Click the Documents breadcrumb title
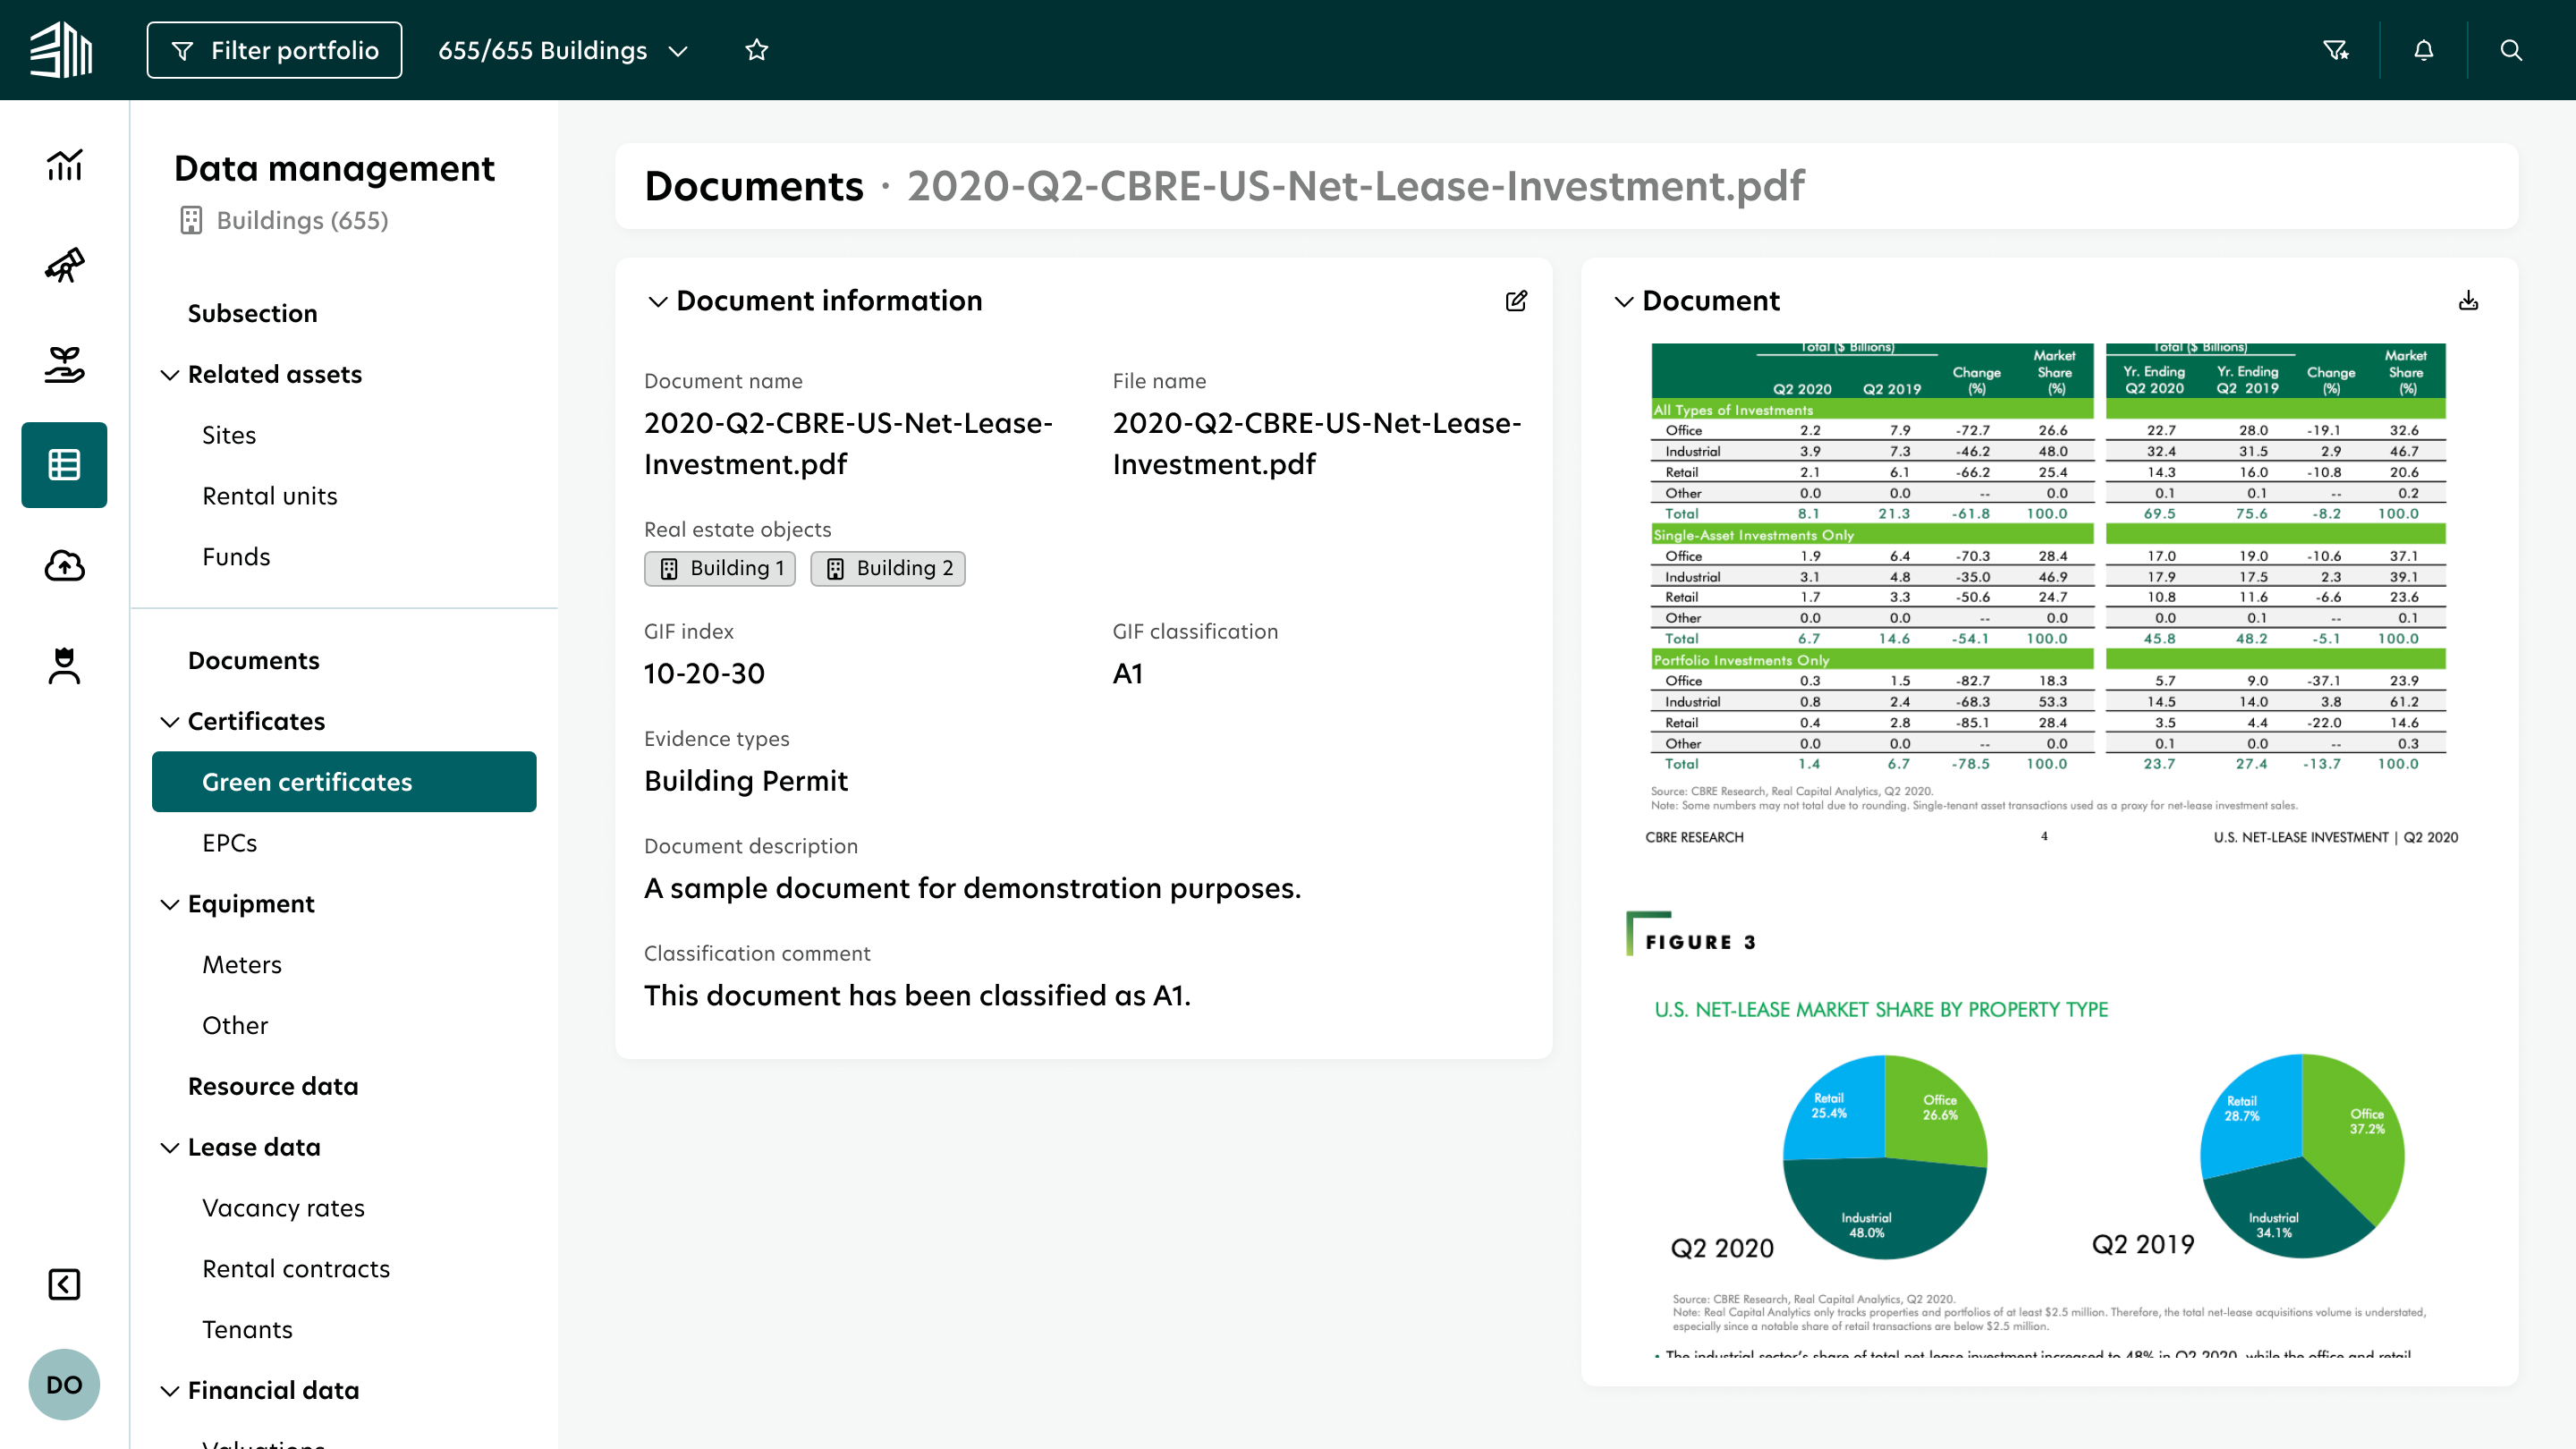Screen dimensions: 2576x1449 (x=754, y=186)
